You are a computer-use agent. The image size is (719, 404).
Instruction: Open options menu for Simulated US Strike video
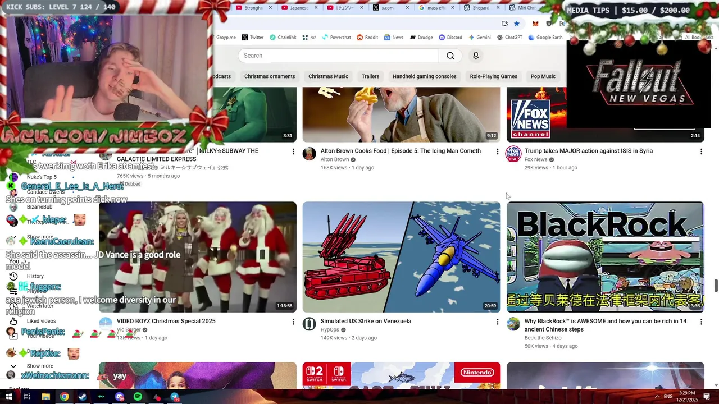click(x=497, y=322)
